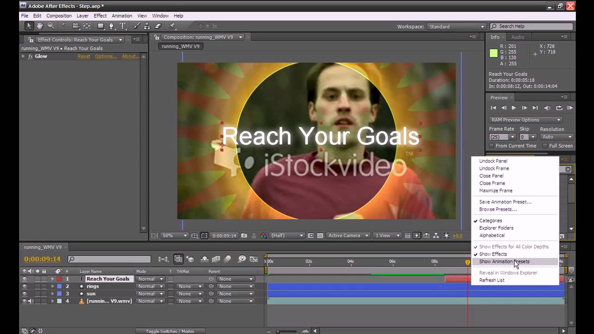This screenshot has width=594, height=334.
Task: Reset the Glow effect
Action: click(84, 56)
